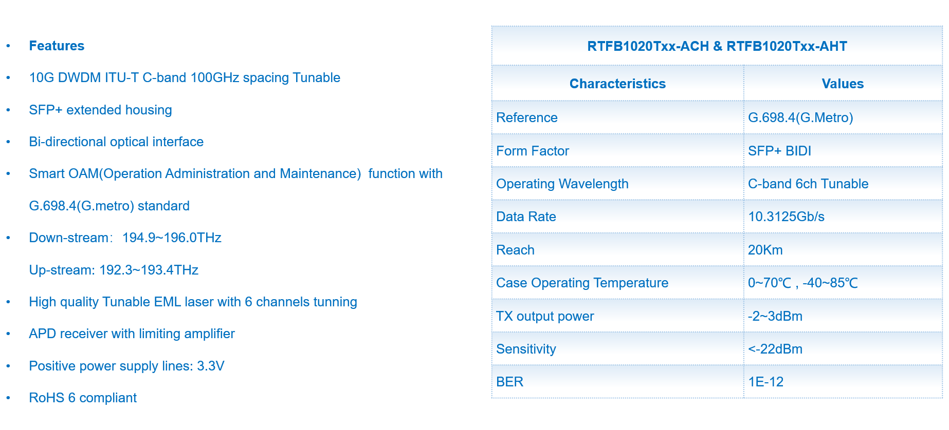Click the SFP+ extended housing text
The image size is (949, 430).
pos(100,110)
